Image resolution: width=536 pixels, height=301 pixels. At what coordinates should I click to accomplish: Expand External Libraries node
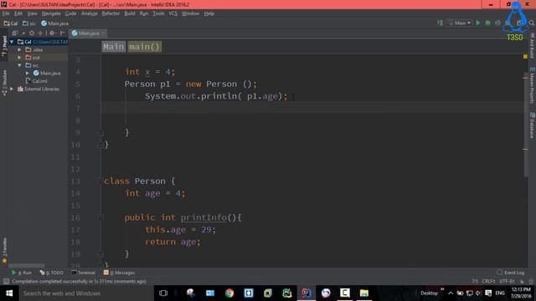12,89
